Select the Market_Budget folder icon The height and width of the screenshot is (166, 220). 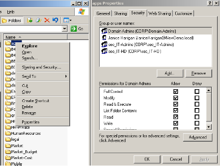(x=8, y=152)
